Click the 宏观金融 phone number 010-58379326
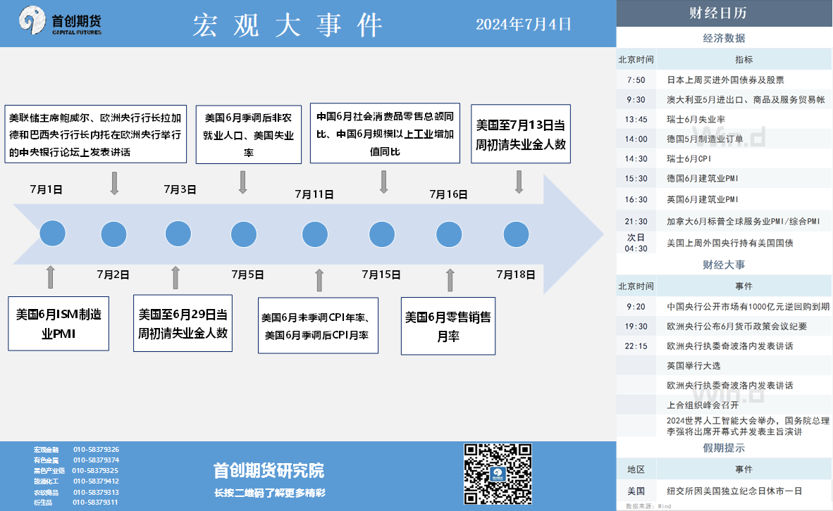This screenshot has height=511, width=833. pos(96,449)
